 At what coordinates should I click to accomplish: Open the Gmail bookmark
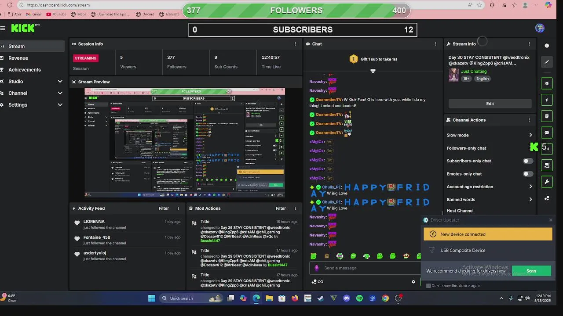[33, 14]
